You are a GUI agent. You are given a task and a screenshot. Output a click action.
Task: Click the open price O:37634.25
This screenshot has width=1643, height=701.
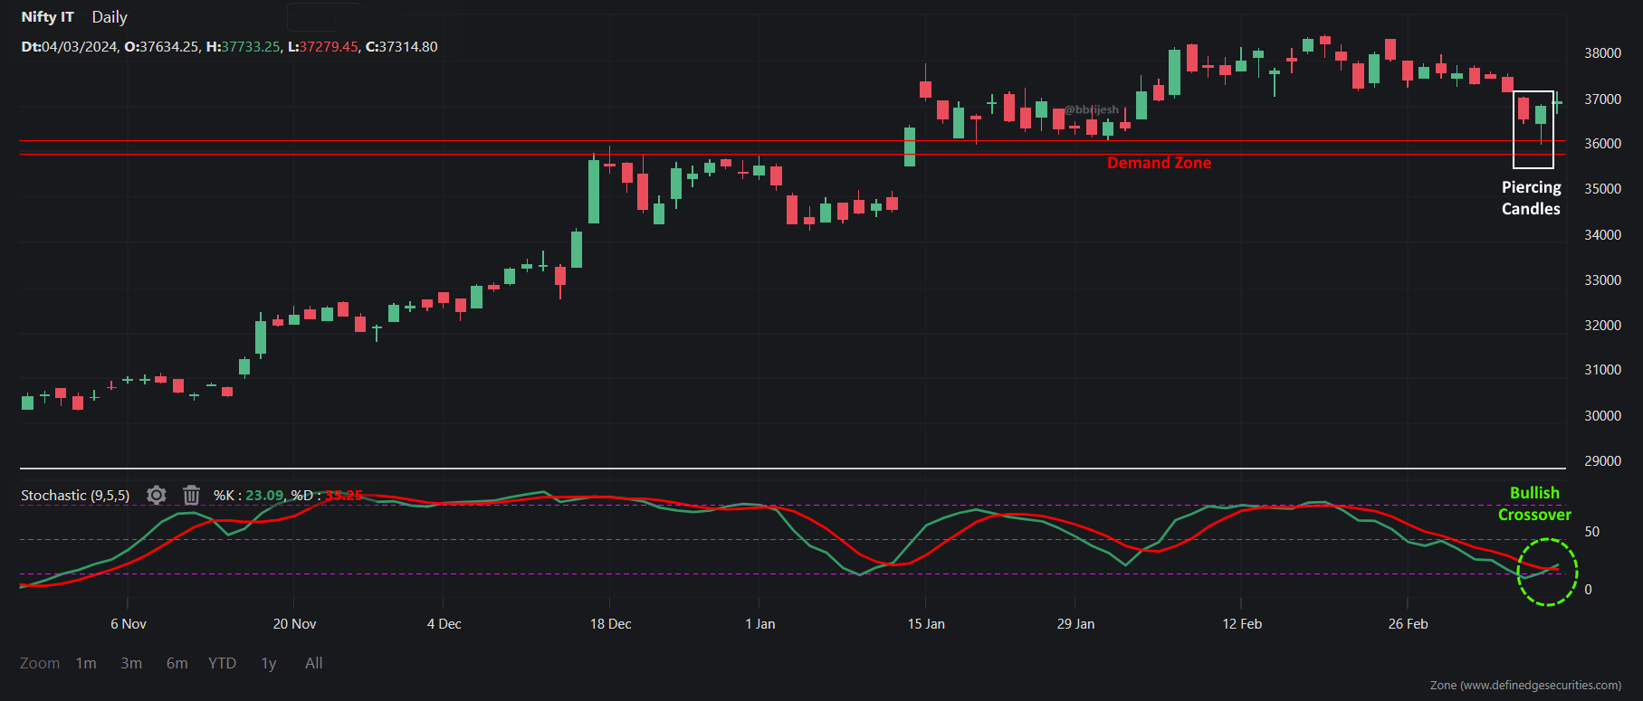161,47
